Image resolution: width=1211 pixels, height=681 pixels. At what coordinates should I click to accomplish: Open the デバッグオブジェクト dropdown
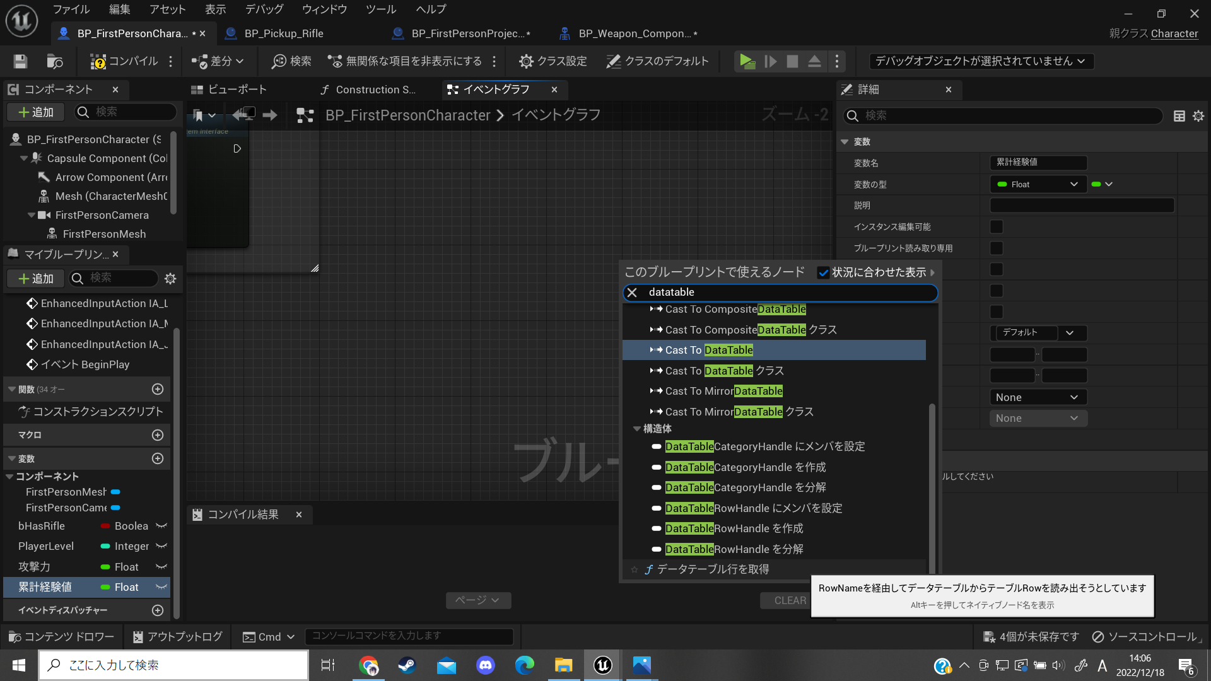point(980,61)
